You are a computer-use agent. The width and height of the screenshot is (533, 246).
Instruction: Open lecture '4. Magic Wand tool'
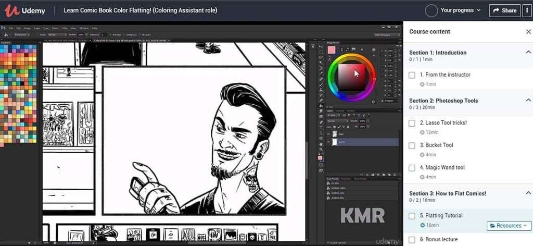click(x=442, y=168)
